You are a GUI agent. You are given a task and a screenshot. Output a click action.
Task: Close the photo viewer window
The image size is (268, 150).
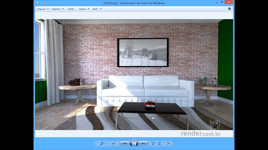tap(229, 2)
